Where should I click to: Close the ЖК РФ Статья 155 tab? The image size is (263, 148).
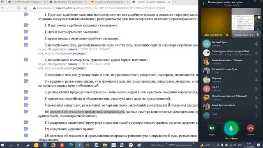tap(86, 2)
